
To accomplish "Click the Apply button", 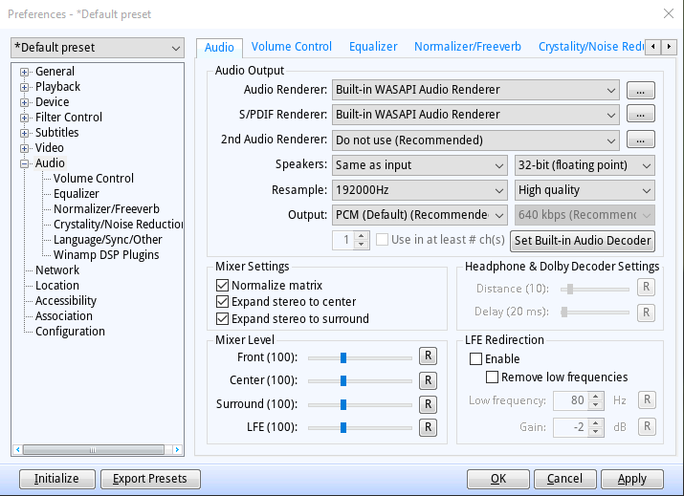I will click(632, 479).
